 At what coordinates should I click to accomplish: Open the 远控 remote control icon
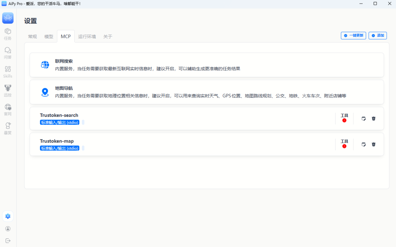tap(8, 88)
